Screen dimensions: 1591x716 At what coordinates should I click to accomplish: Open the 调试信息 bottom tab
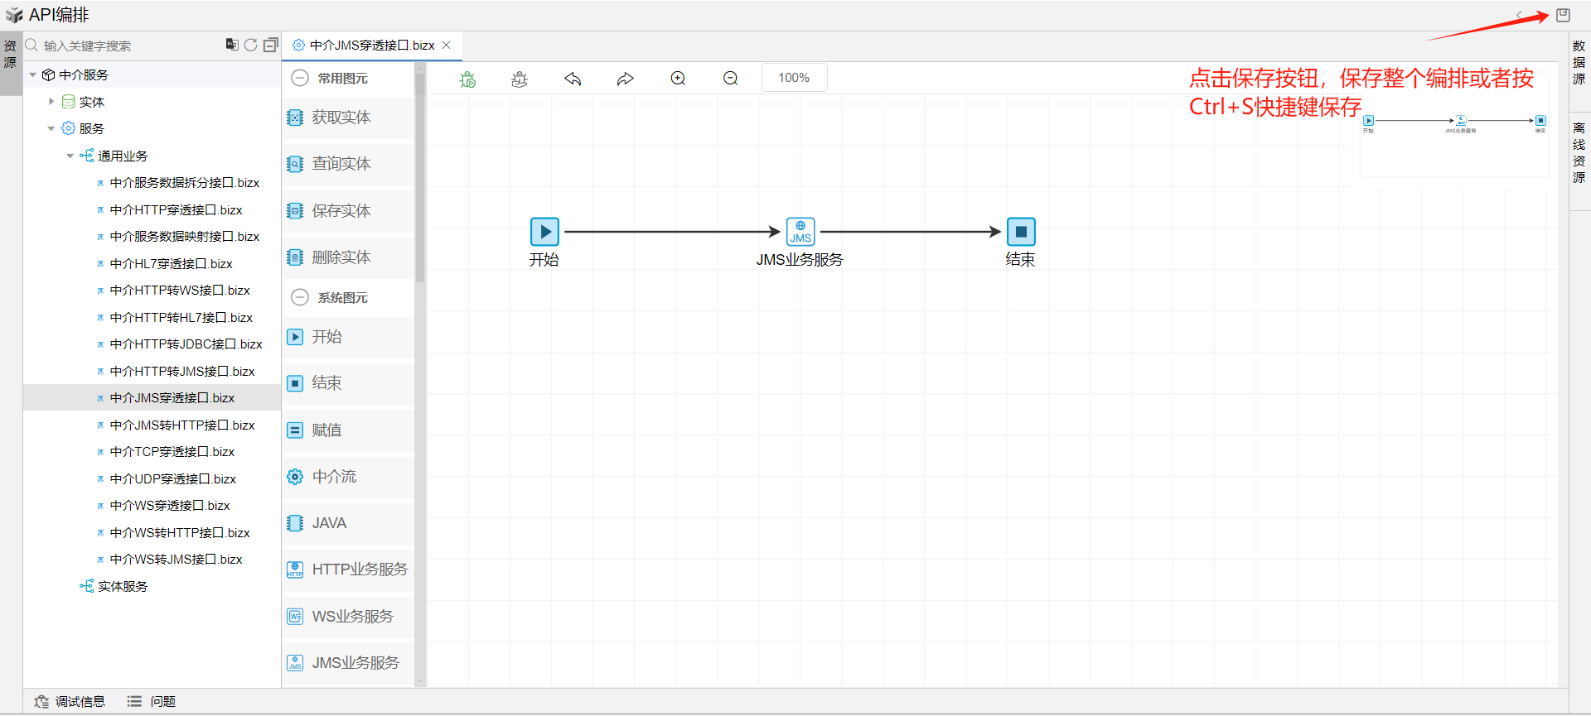(x=70, y=701)
